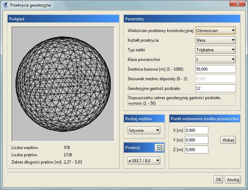Click the geodesic sphere preview image
The image size is (248, 190).
click(63, 84)
